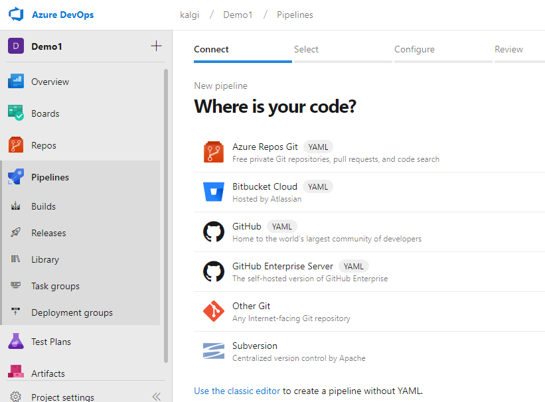Click the Repos sidebar icon
The width and height of the screenshot is (545, 402).
[x=16, y=145]
